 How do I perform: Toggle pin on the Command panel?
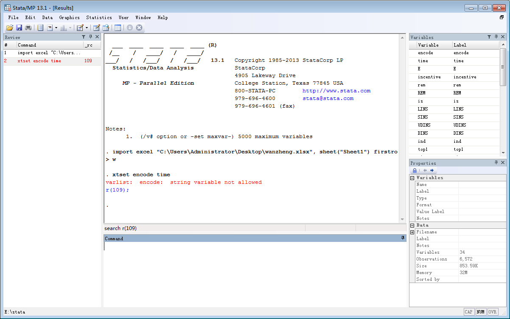tap(403, 239)
